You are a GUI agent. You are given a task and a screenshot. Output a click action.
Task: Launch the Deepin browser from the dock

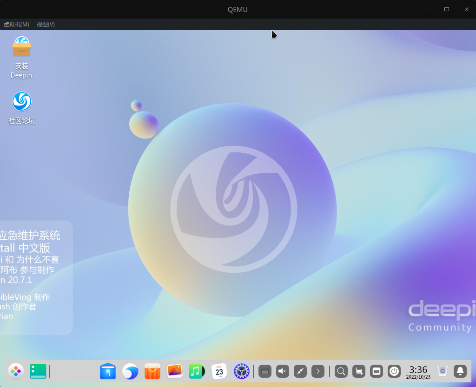pos(130,371)
